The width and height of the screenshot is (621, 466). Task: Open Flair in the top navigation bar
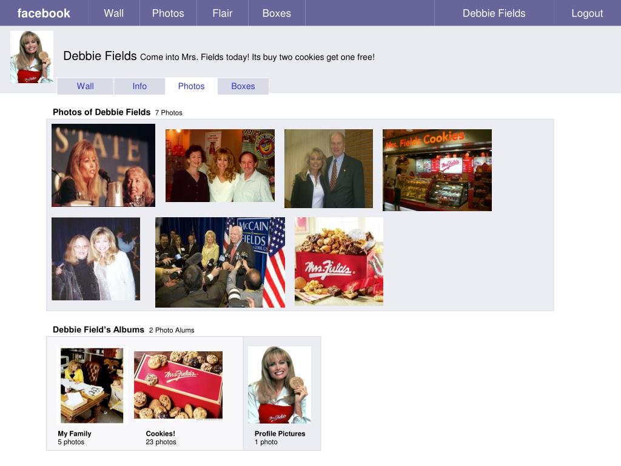click(222, 13)
